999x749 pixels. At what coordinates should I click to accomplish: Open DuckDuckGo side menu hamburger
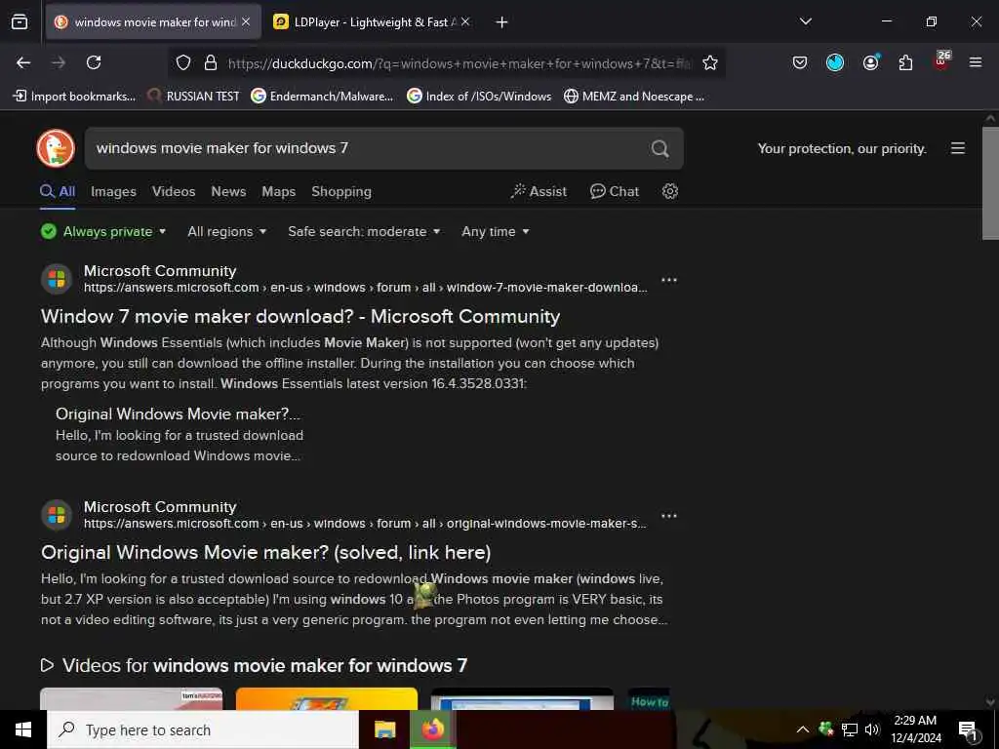[958, 148]
